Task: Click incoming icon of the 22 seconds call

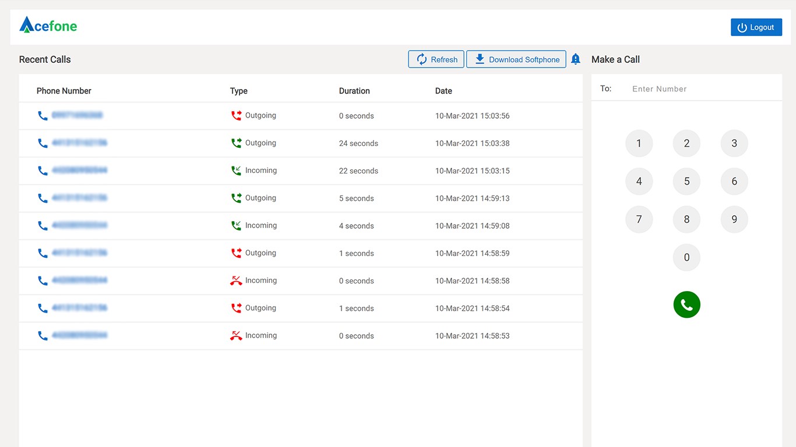Action: tap(236, 171)
